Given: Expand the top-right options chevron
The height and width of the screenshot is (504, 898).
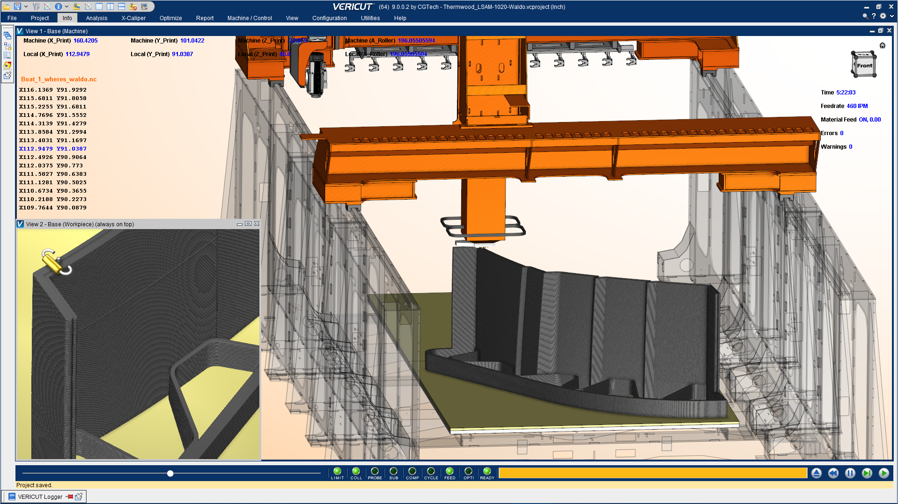Looking at the screenshot, I should tap(892, 16).
